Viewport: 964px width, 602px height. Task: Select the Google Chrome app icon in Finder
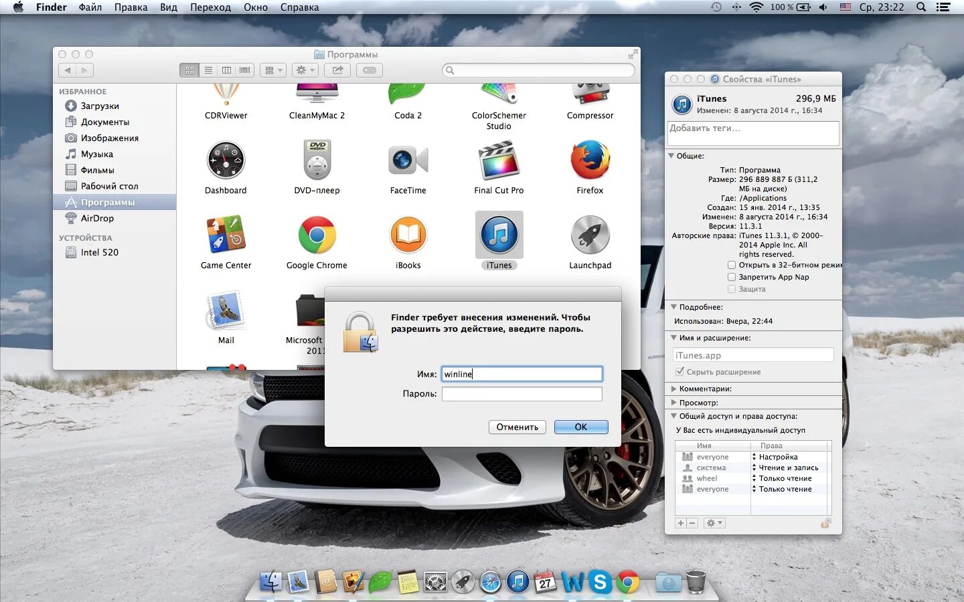(x=317, y=235)
